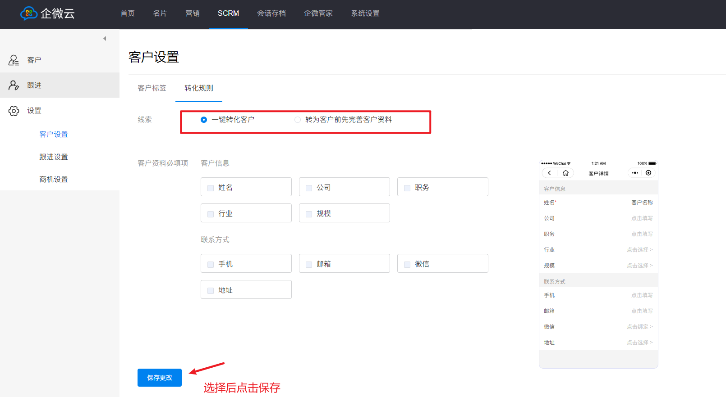Enable the 手机 checkbox
The image size is (726, 397).
click(211, 265)
